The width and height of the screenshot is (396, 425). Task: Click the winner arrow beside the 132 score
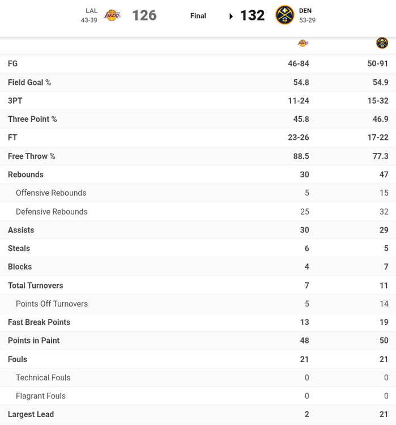coord(231,16)
